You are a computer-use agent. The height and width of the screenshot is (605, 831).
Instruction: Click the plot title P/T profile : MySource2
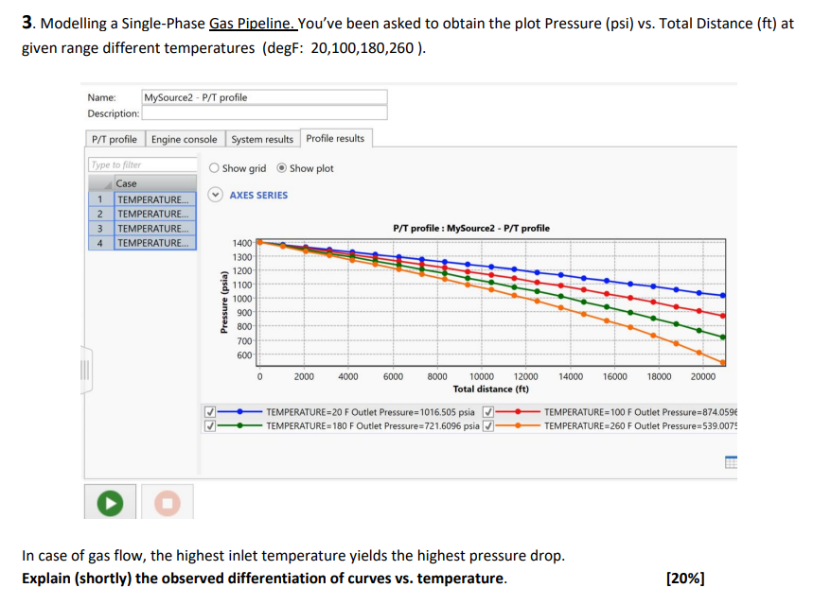(x=471, y=228)
